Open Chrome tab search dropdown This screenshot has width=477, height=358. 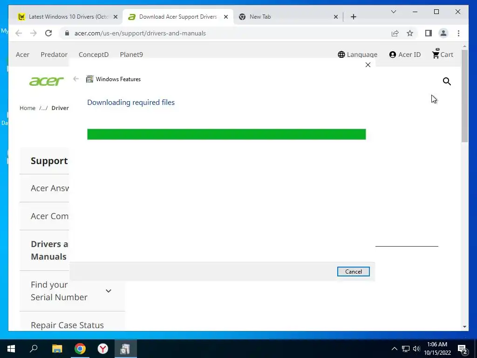coord(393,12)
